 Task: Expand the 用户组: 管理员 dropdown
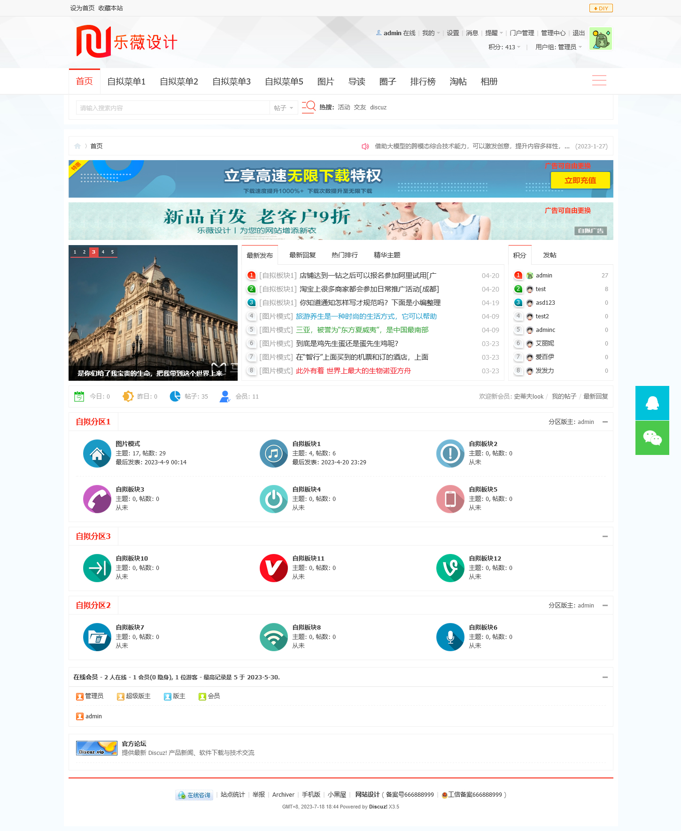pos(558,47)
